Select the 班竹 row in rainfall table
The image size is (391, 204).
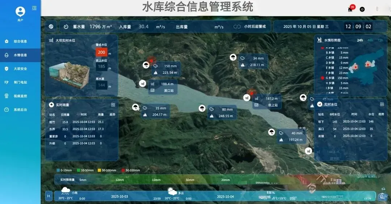pyautogui.click(x=81, y=122)
